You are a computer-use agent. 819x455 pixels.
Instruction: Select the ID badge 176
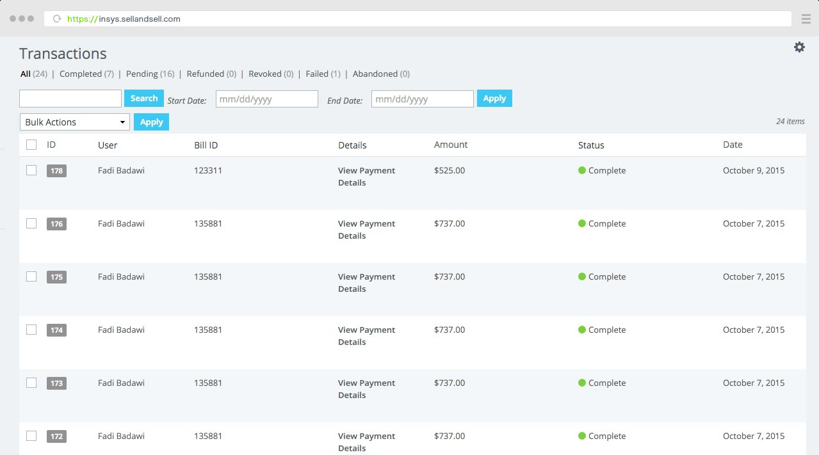56,224
